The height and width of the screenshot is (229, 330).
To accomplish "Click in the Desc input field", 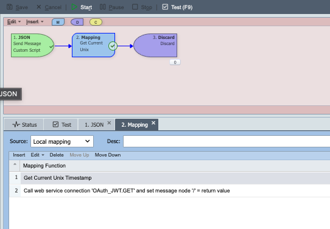I will [226, 141].
